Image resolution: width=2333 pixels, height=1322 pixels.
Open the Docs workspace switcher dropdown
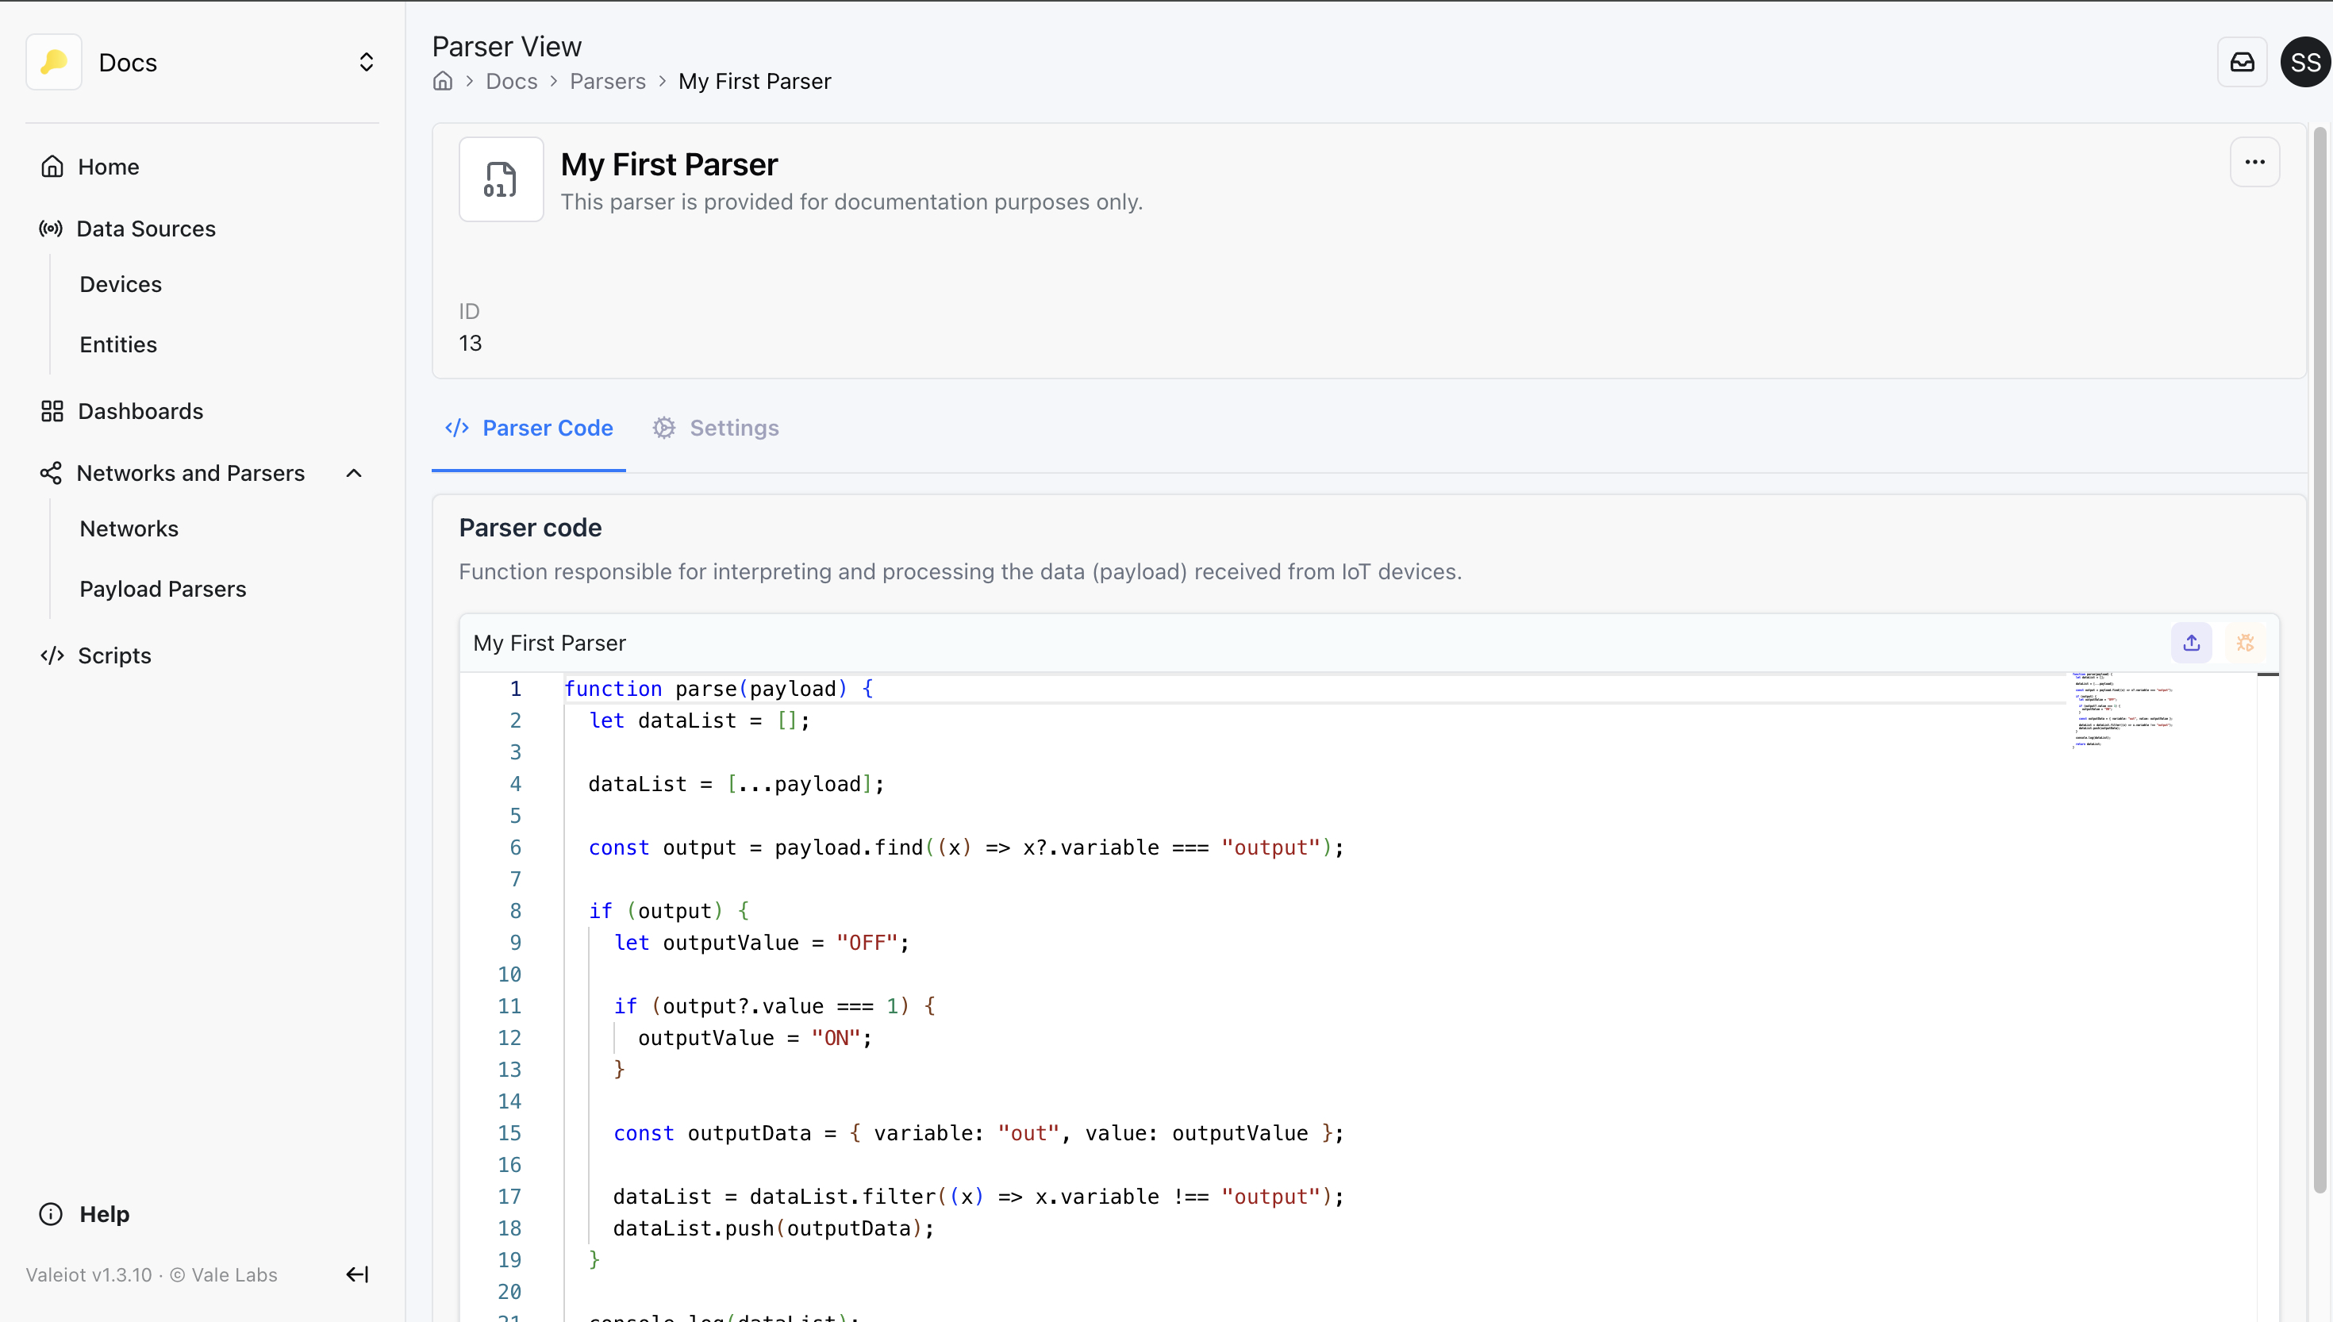367,62
